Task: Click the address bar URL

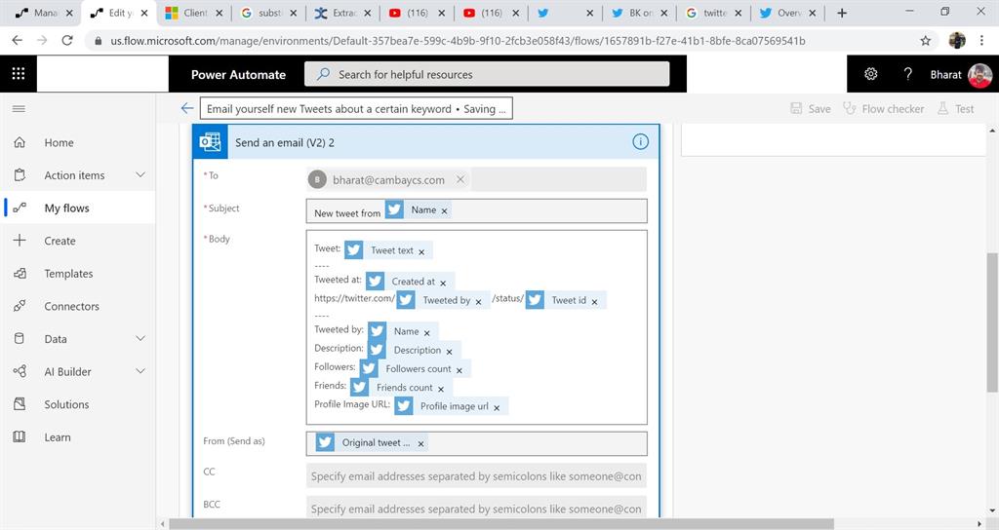Action: pyautogui.click(x=458, y=41)
